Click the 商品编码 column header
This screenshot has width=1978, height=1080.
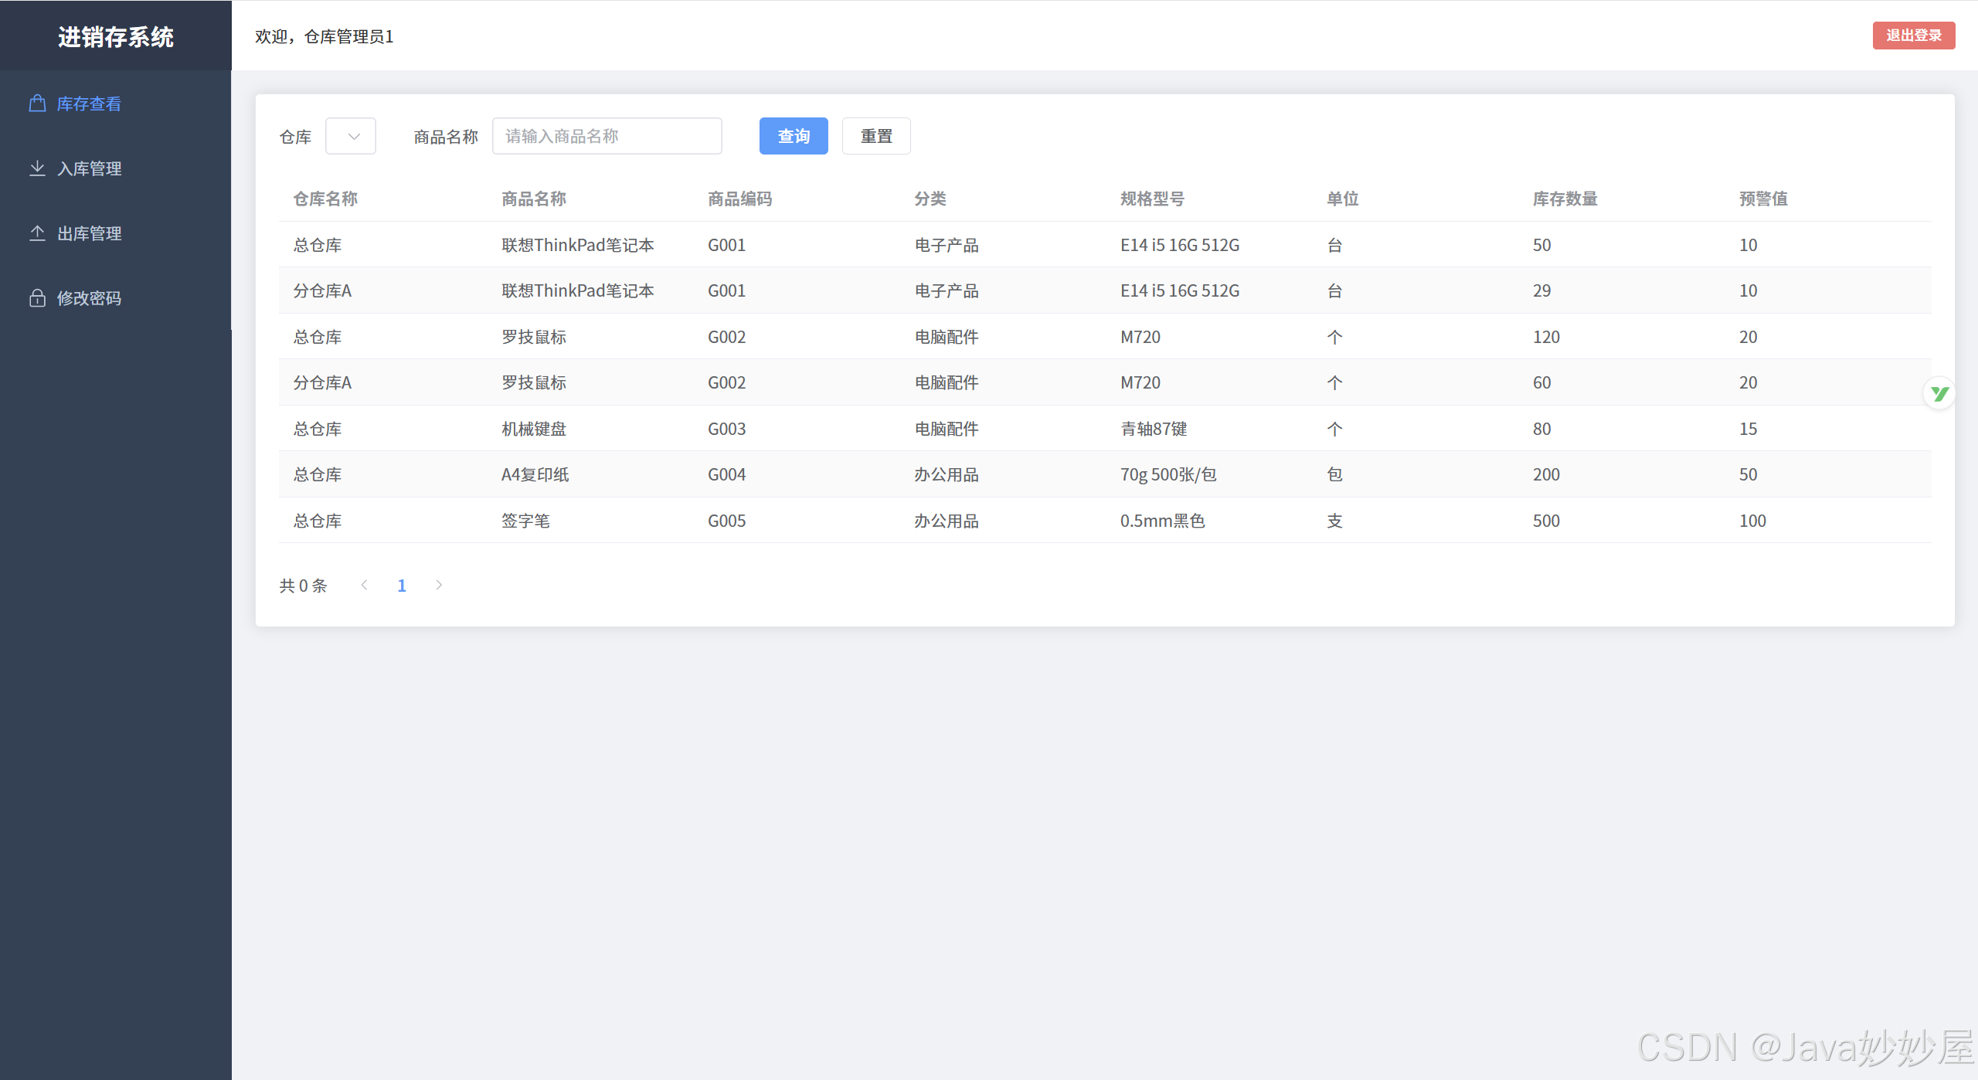(x=740, y=199)
